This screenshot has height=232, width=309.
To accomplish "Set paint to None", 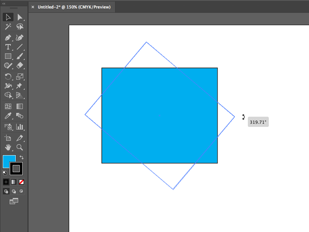I will tap(21, 182).
